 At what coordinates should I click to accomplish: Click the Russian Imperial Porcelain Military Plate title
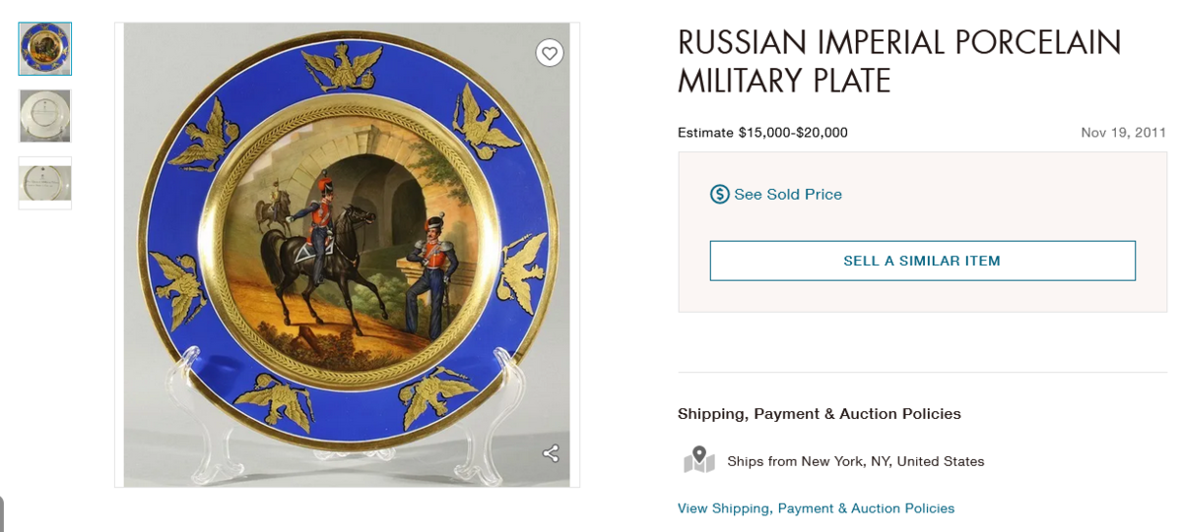[898, 61]
